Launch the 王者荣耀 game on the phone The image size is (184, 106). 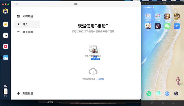point(167,16)
